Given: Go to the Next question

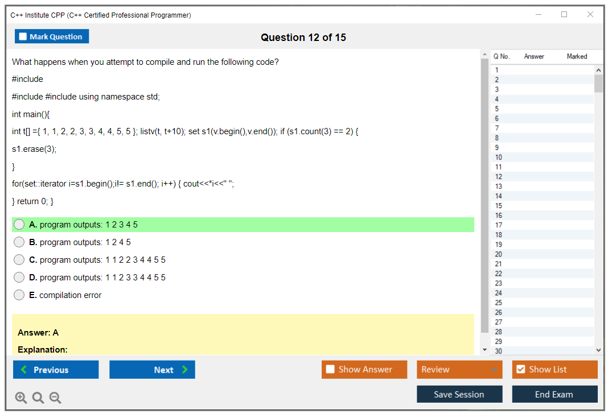Looking at the screenshot, I should pyautogui.click(x=152, y=370).
